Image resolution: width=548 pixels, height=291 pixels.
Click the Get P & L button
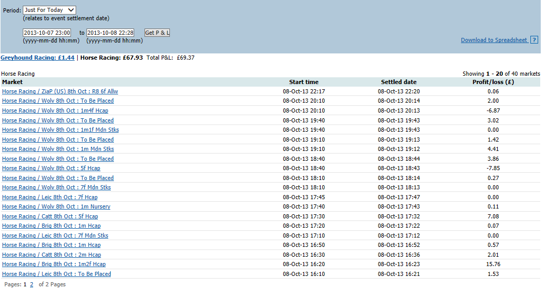click(157, 33)
